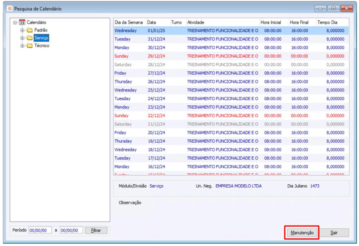Select the Sunday 29/12/24 row

(x=230, y=56)
